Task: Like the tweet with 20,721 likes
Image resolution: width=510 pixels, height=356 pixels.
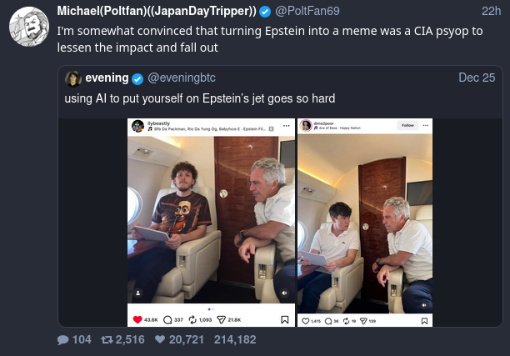Action: 162,339
